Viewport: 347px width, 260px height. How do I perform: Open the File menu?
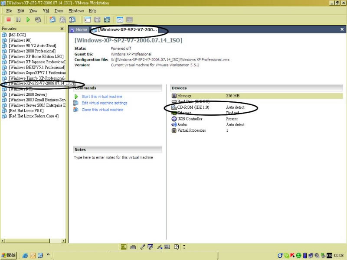(9, 10)
